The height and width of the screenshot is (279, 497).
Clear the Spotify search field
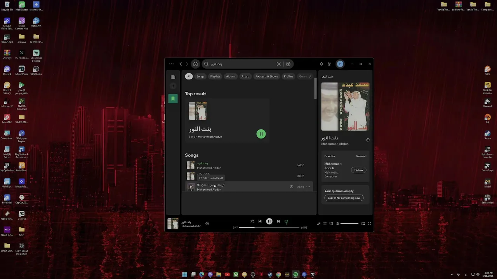click(278, 64)
